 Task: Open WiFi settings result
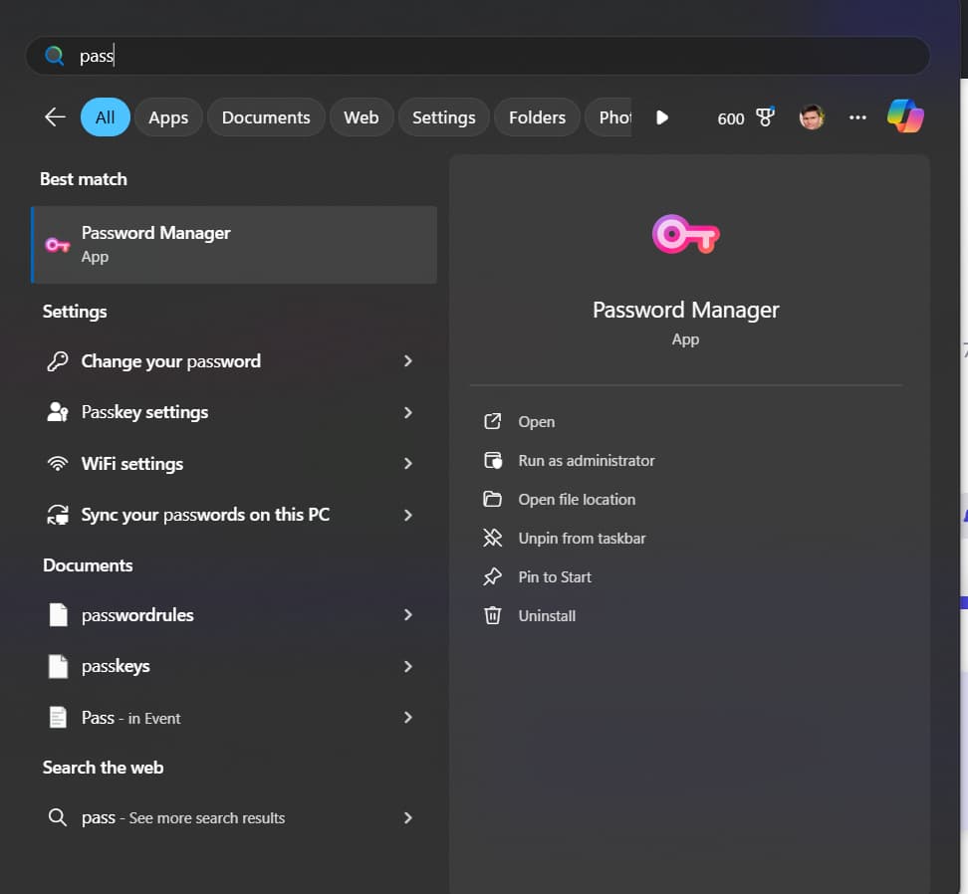pos(233,463)
